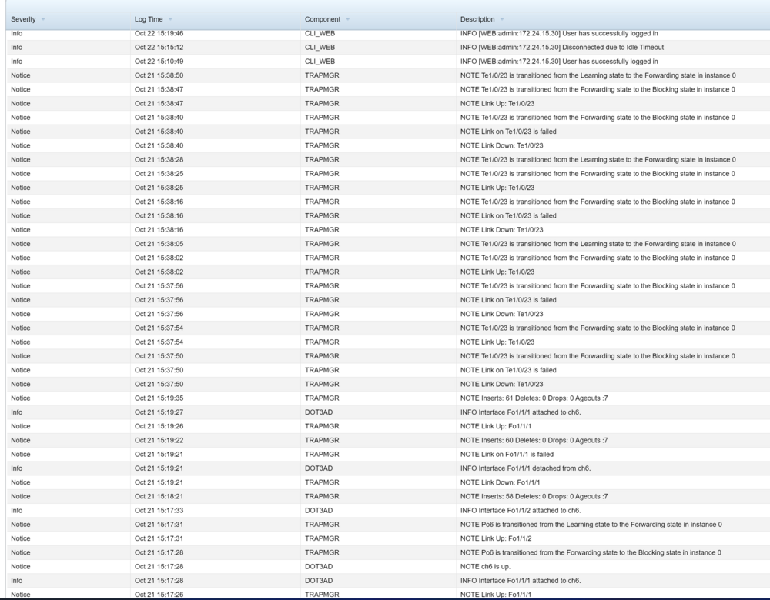Select 'Interface Fo1/1/2 attached to ch6' description
This screenshot has height=600, width=770.
pyautogui.click(x=521, y=511)
